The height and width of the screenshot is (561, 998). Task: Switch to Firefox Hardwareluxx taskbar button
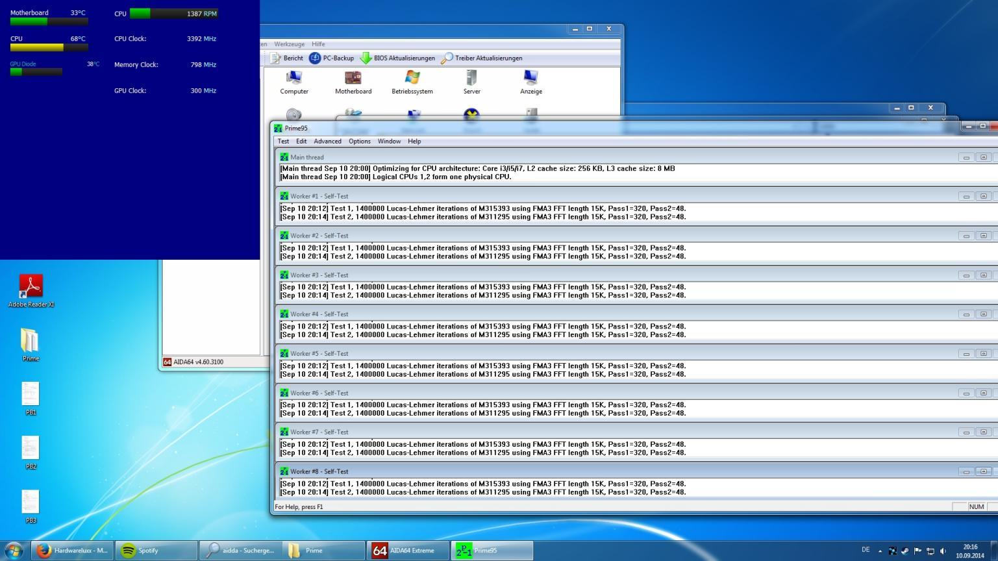coord(73,551)
